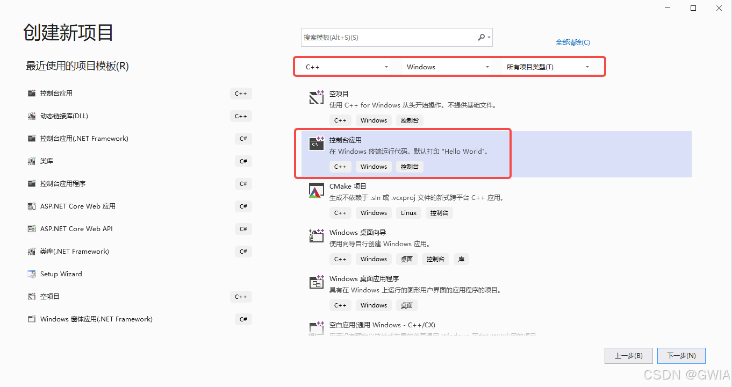Select 空白应用(通用 Windows - C++/CX) title

click(382, 325)
